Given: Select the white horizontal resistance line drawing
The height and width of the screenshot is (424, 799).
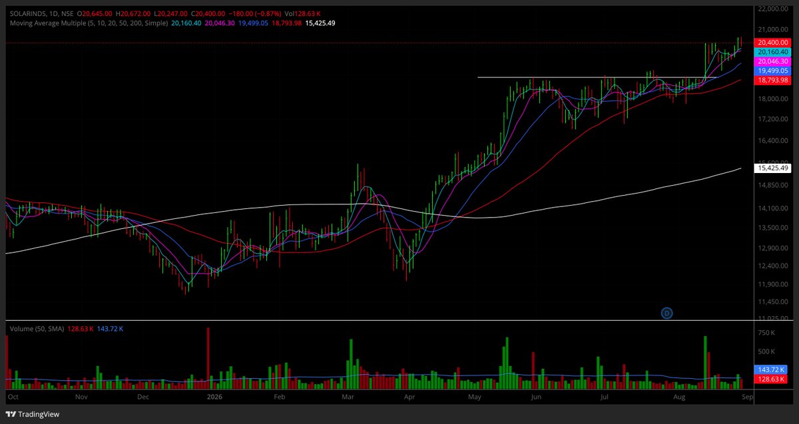Looking at the screenshot, I should click(x=597, y=77).
